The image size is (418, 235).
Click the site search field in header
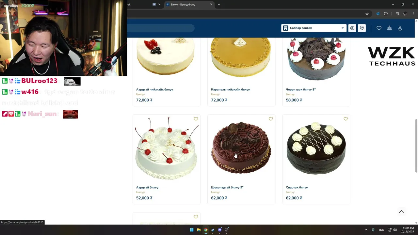161,28
